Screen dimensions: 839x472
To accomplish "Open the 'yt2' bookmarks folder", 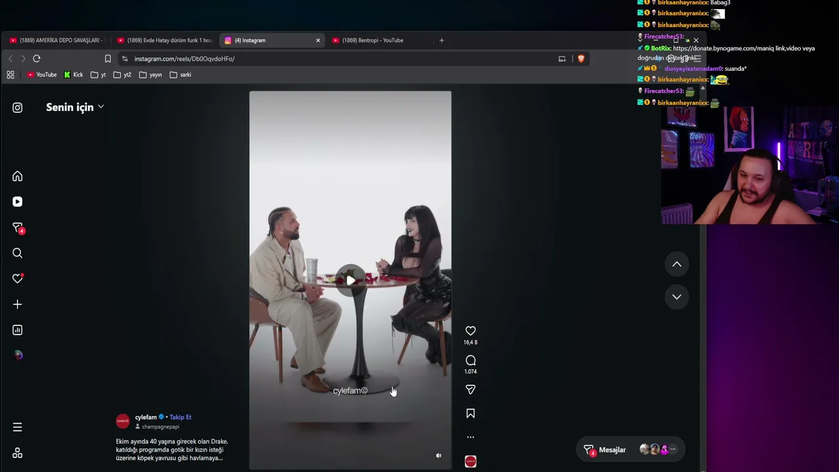I will [x=123, y=75].
